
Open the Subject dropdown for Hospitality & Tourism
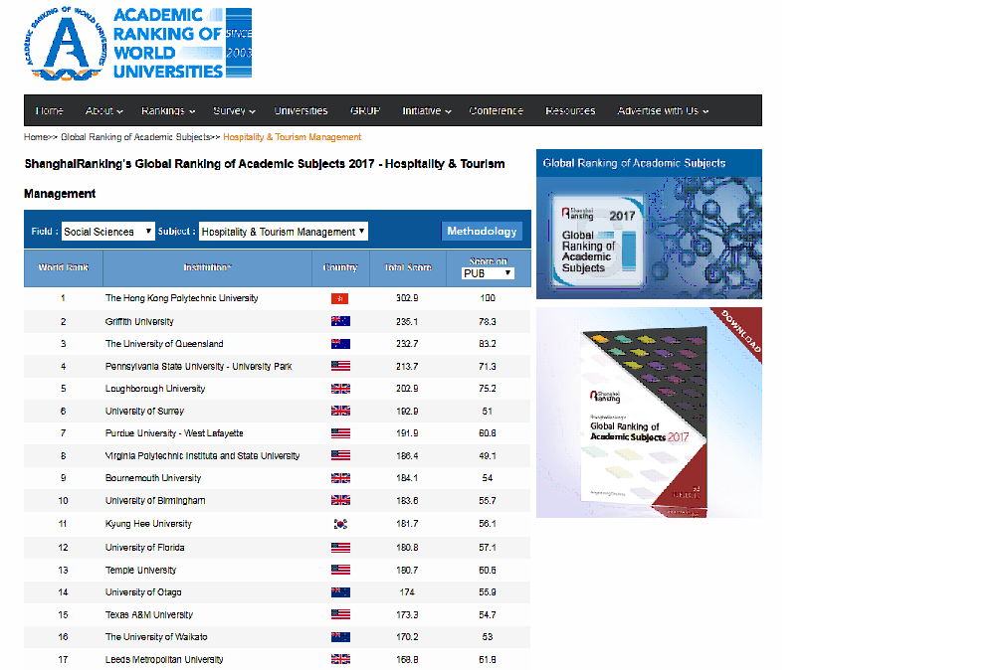tap(284, 232)
